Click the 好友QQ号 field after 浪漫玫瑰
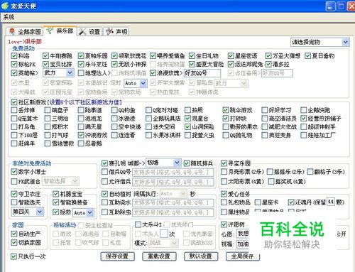Image resolution: width=355 pixels, height=272 pixels. (202, 73)
